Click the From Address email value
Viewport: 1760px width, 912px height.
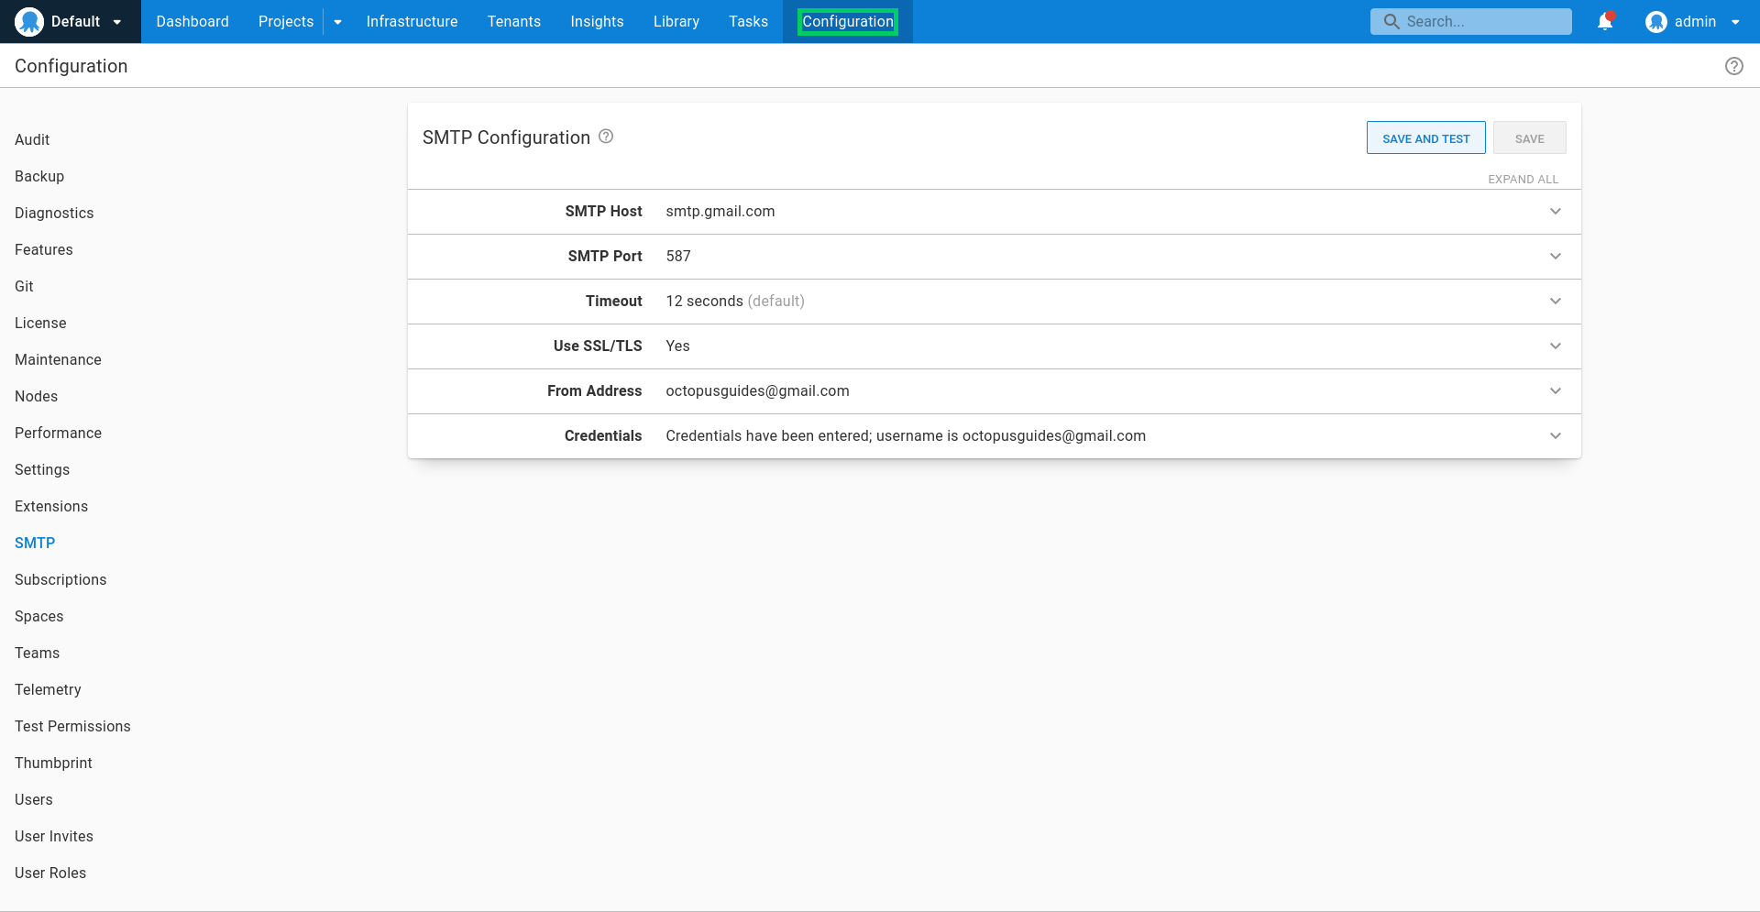click(757, 391)
